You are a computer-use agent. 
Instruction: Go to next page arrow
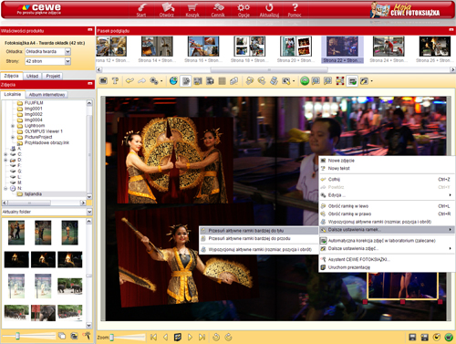click(x=190, y=337)
